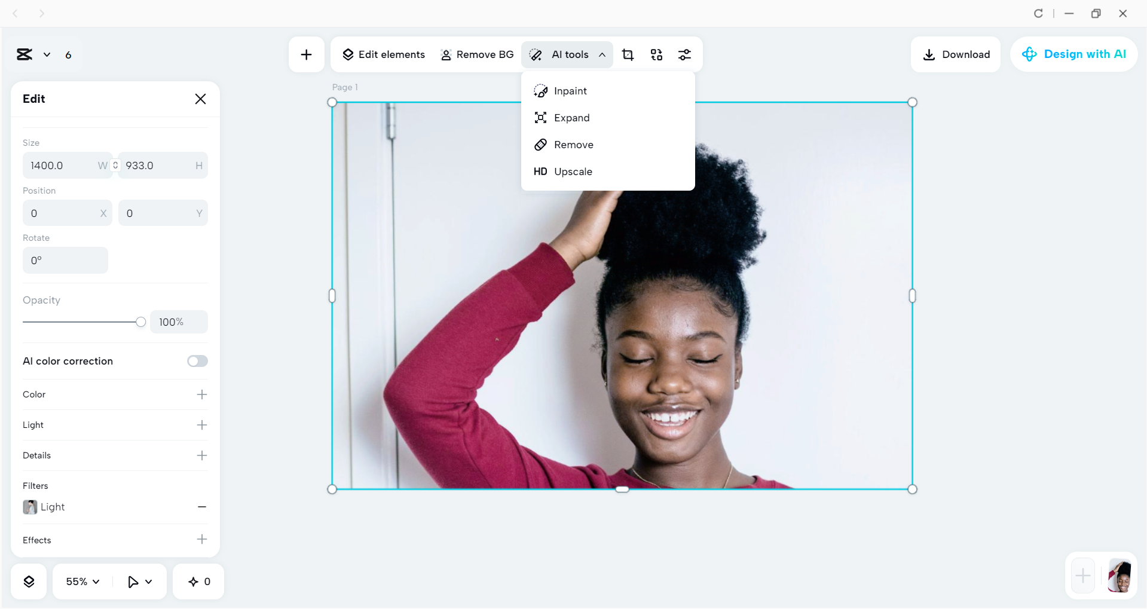Choose Upscale from the AI tools menu

[x=573, y=172]
